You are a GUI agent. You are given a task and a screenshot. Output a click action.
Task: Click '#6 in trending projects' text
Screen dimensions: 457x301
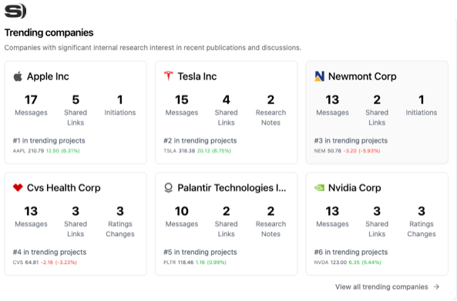[x=351, y=252]
